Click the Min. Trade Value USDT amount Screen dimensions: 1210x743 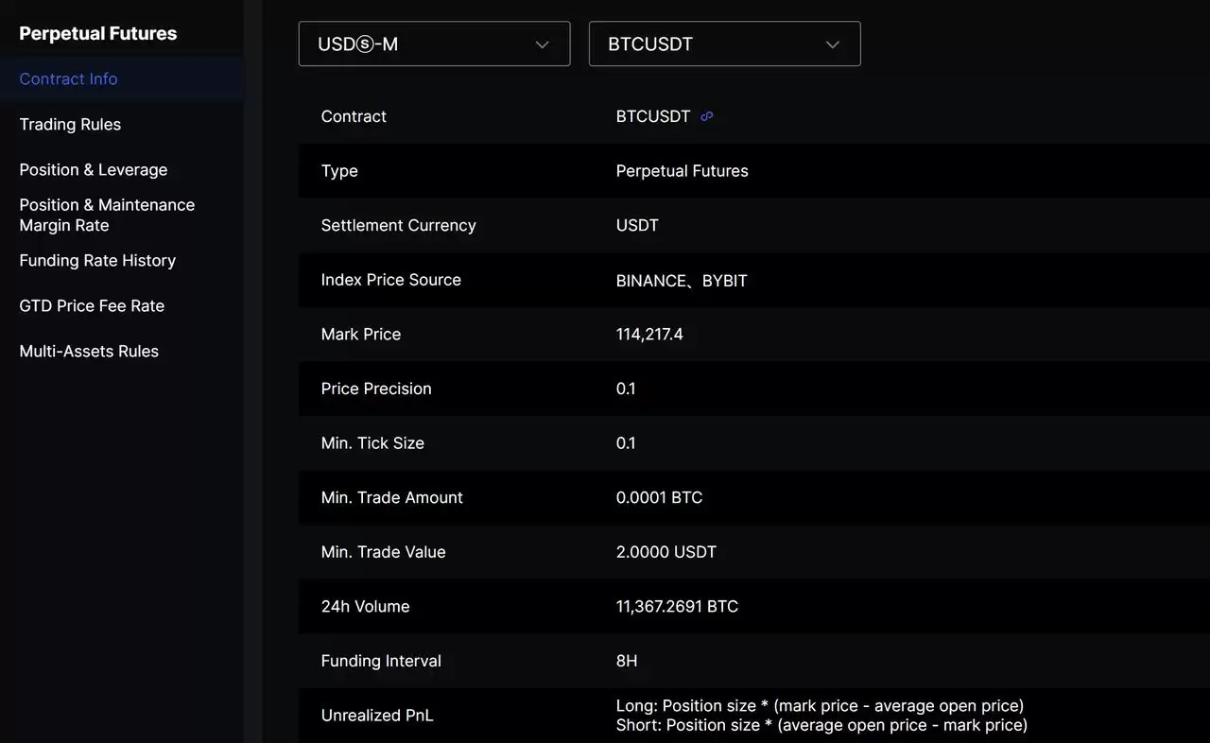[x=666, y=552]
